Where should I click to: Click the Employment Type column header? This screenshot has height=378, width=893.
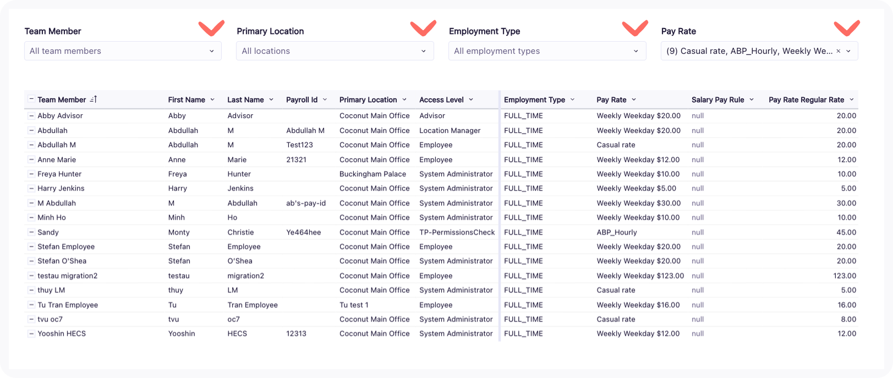click(x=534, y=100)
